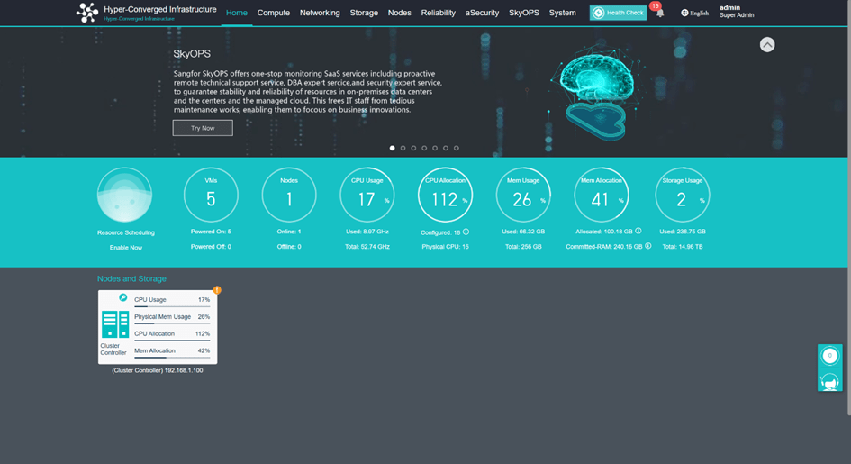
Task: Click the info icon next to Committed-RAM
Action: (647, 246)
